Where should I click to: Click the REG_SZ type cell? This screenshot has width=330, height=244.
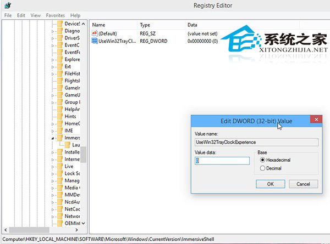[x=147, y=33]
